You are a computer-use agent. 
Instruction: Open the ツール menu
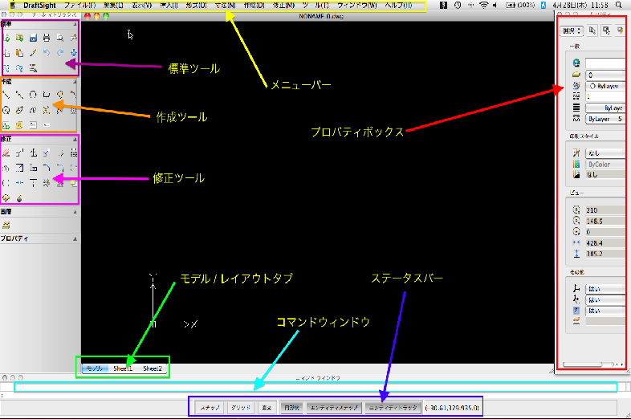(315, 6)
